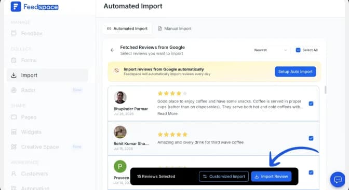Viewport: 349px width, 190px height.
Task: Click Bhupinder Parmar's profile photo
Action: point(120,97)
